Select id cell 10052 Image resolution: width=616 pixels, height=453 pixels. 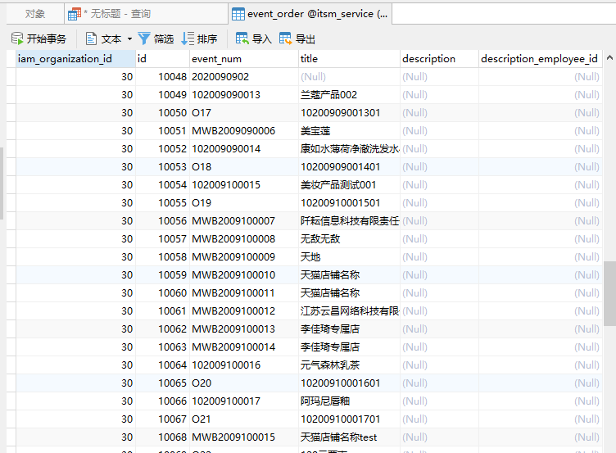click(x=163, y=149)
